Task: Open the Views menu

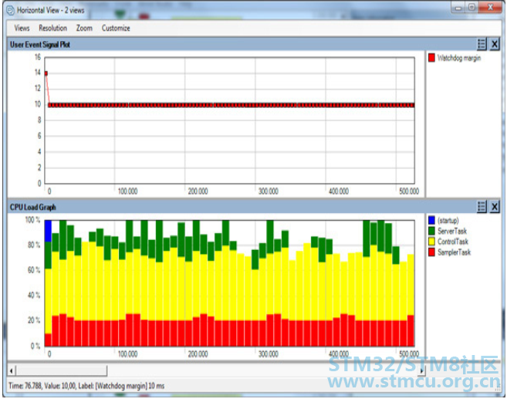Action: click(x=22, y=28)
